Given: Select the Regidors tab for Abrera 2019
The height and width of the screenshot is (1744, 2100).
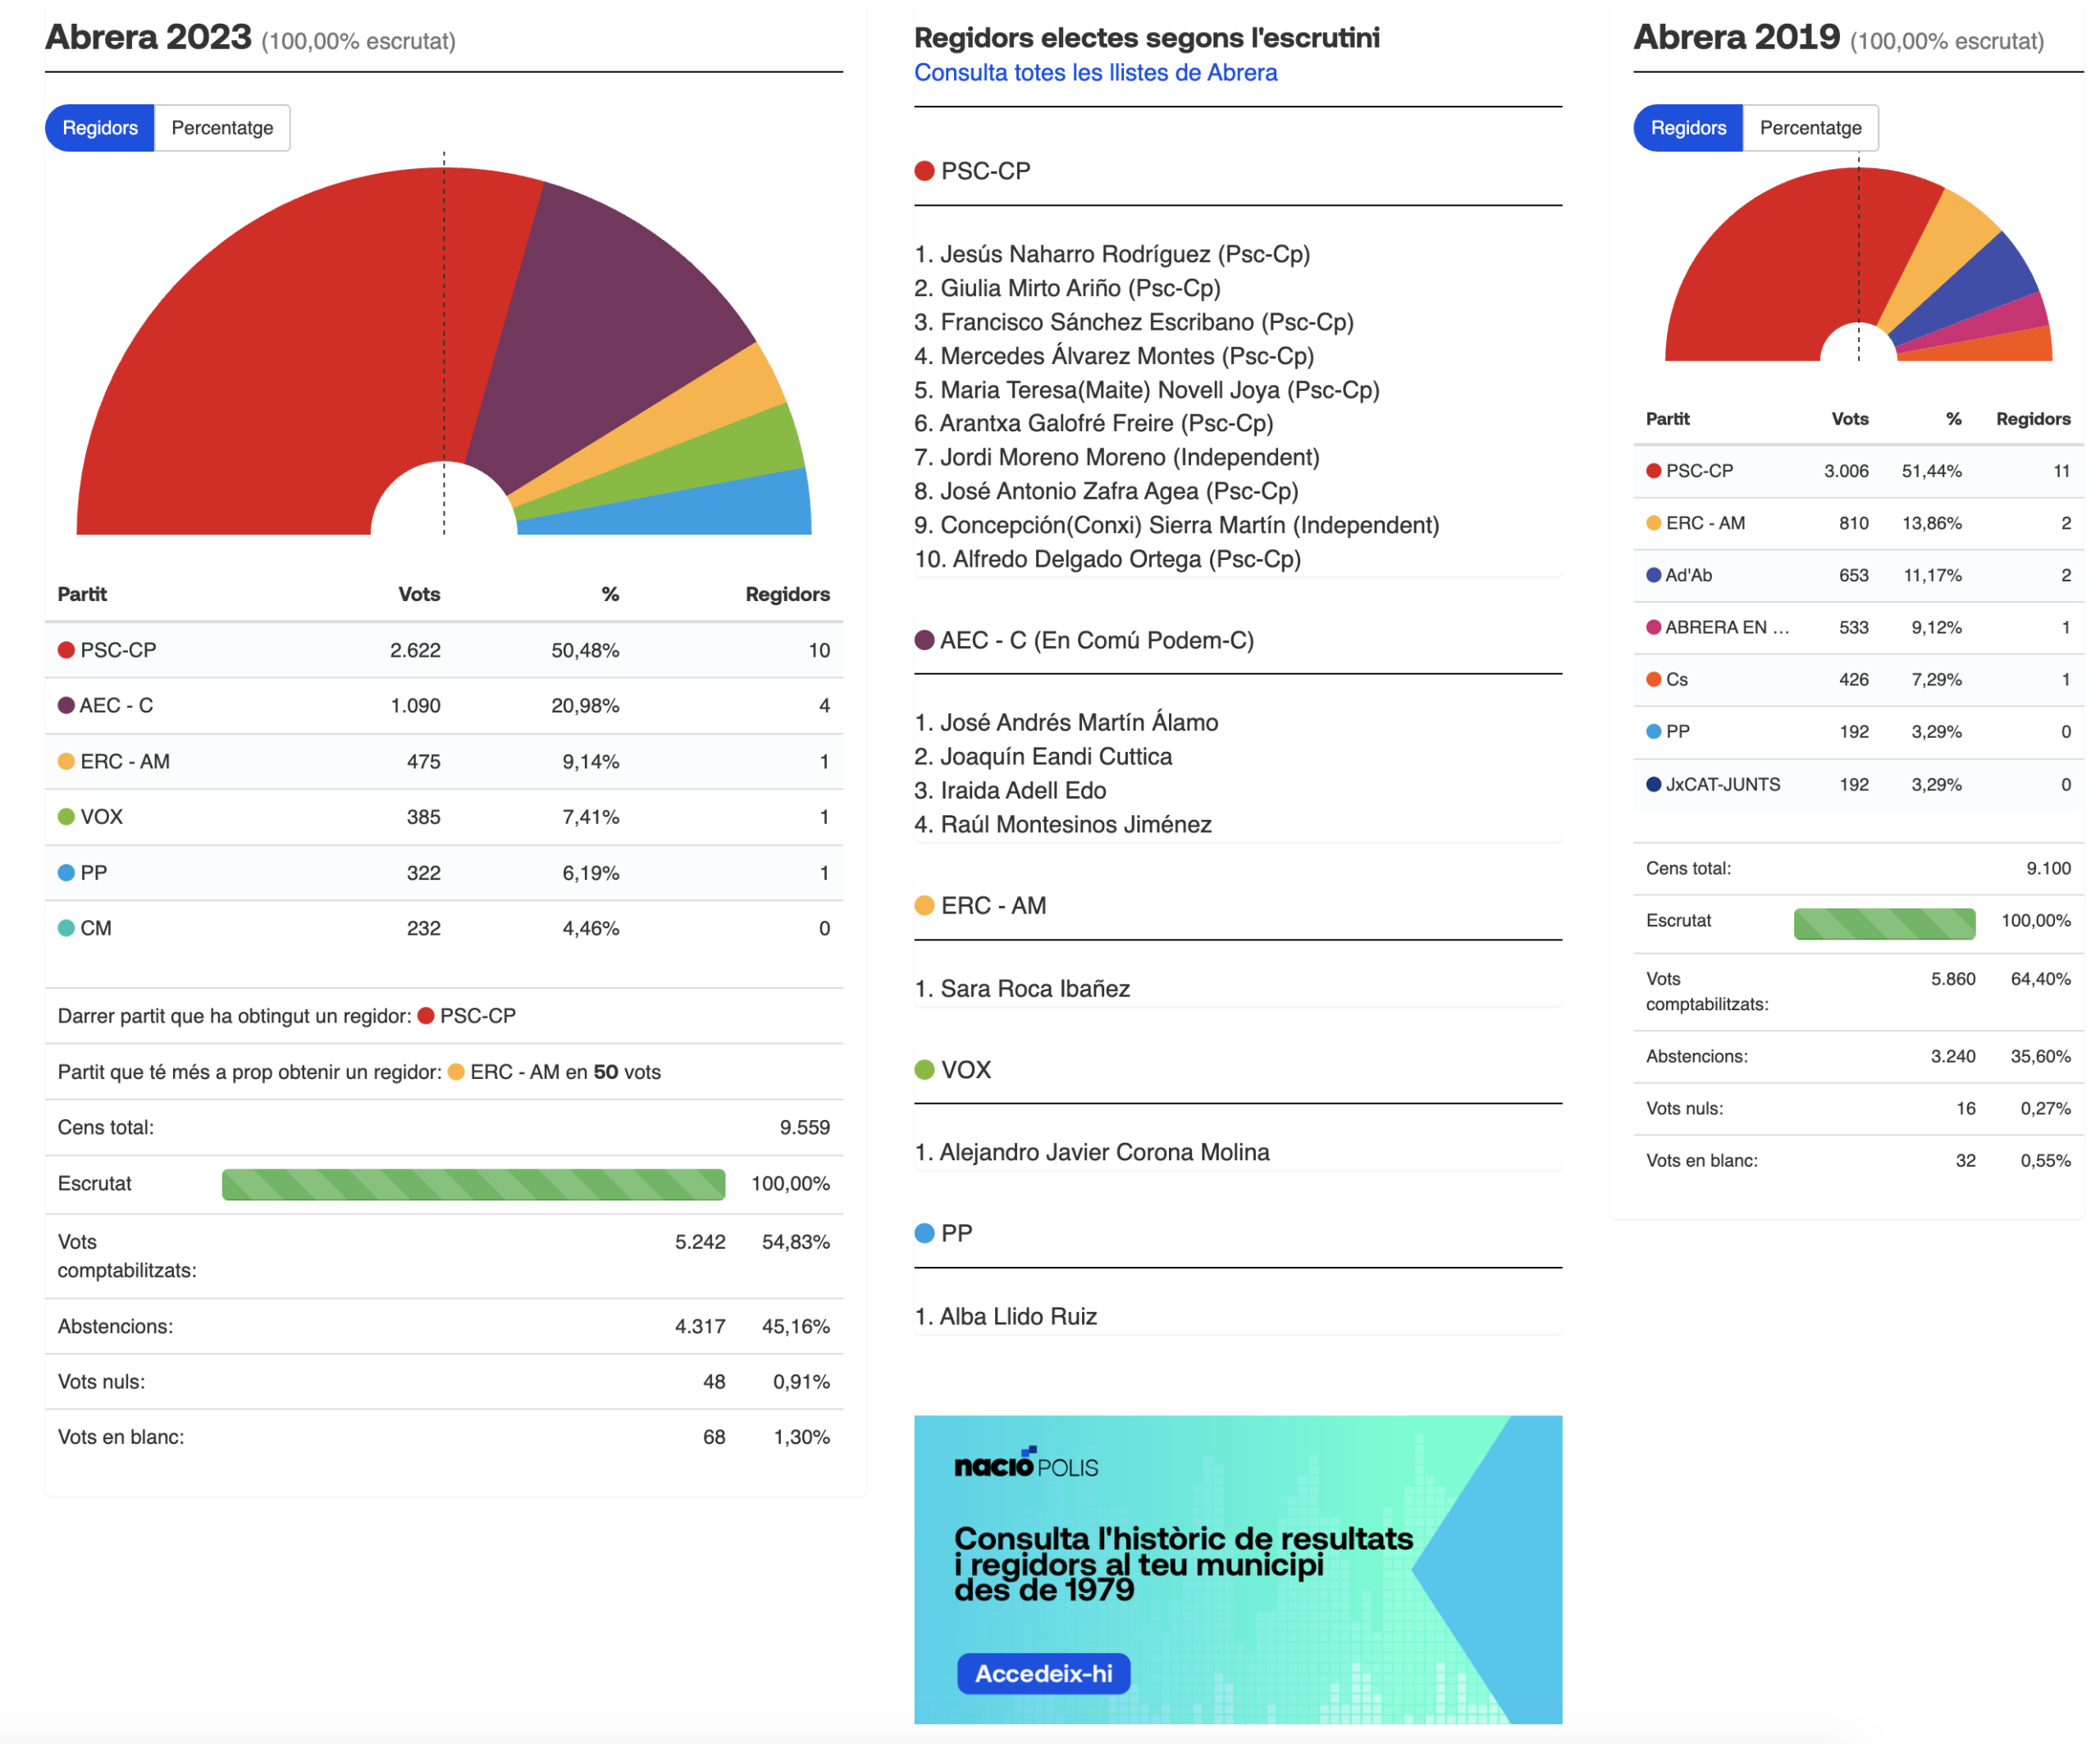Looking at the screenshot, I should pyautogui.click(x=1688, y=128).
